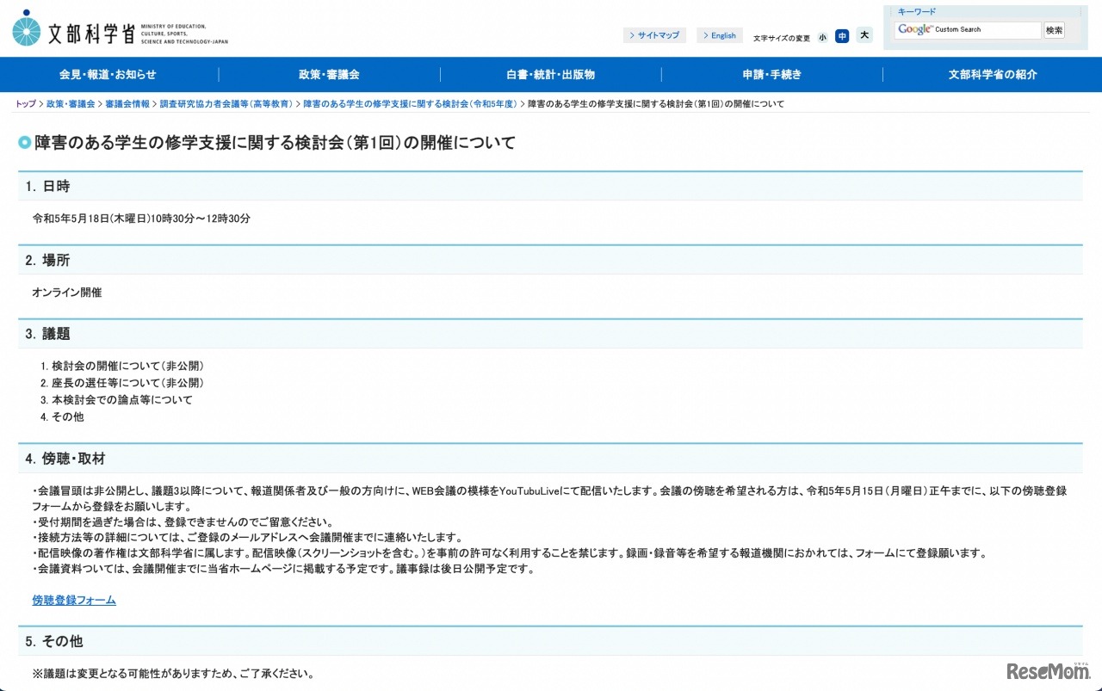This screenshot has width=1102, height=691.
Task: Open the サイトマップ page
Action: point(656,35)
